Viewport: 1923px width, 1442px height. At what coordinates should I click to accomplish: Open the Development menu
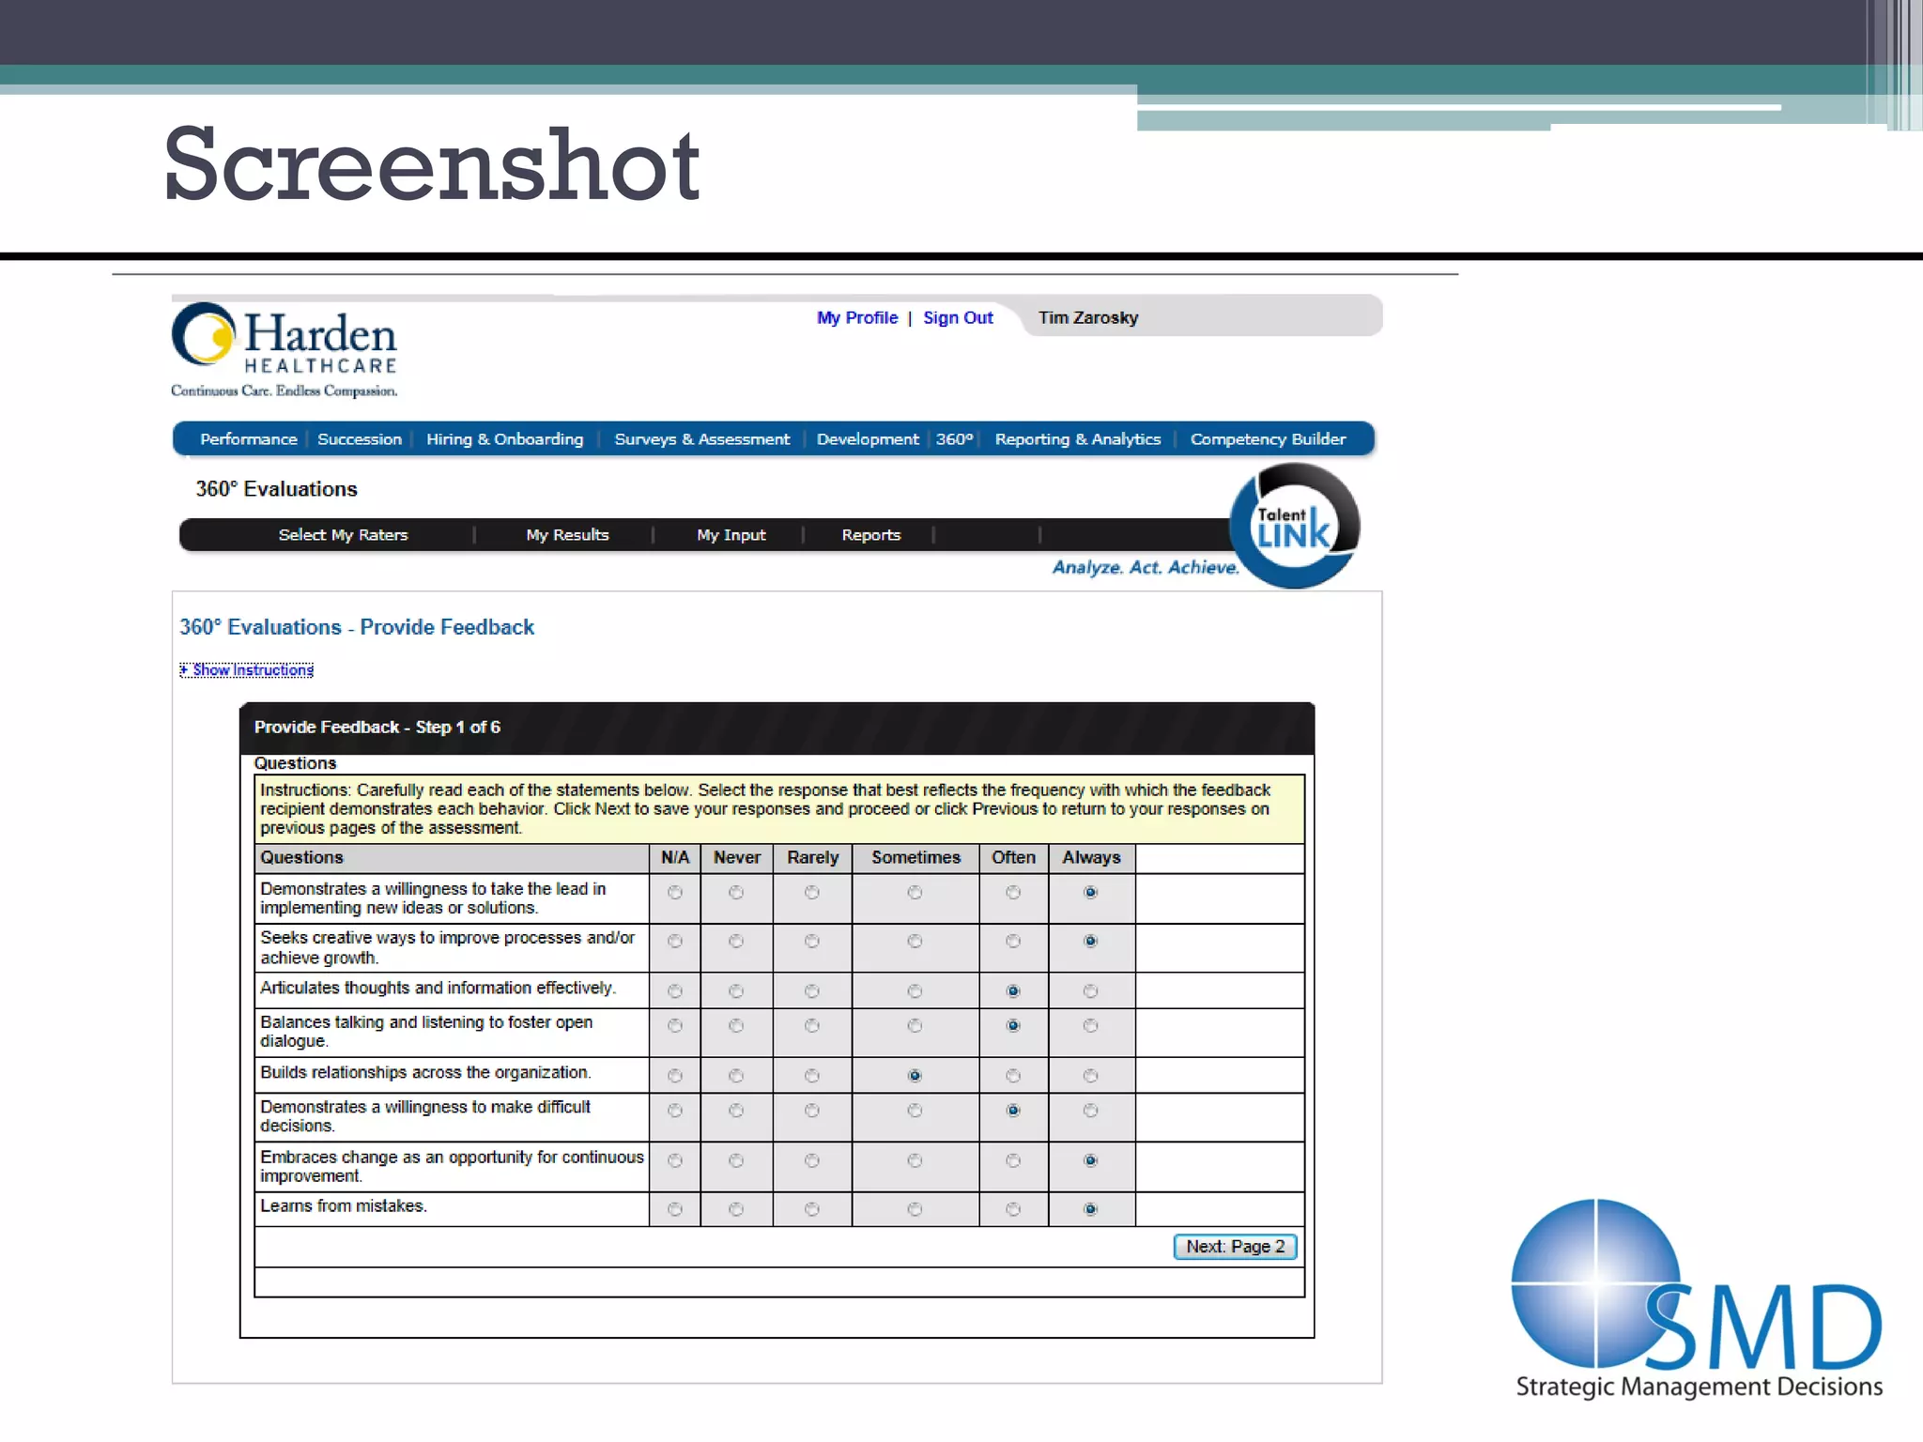(868, 439)
